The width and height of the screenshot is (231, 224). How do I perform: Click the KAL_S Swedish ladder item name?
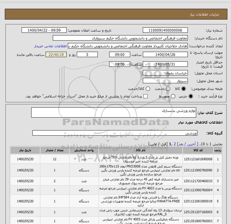pos(140,212)
